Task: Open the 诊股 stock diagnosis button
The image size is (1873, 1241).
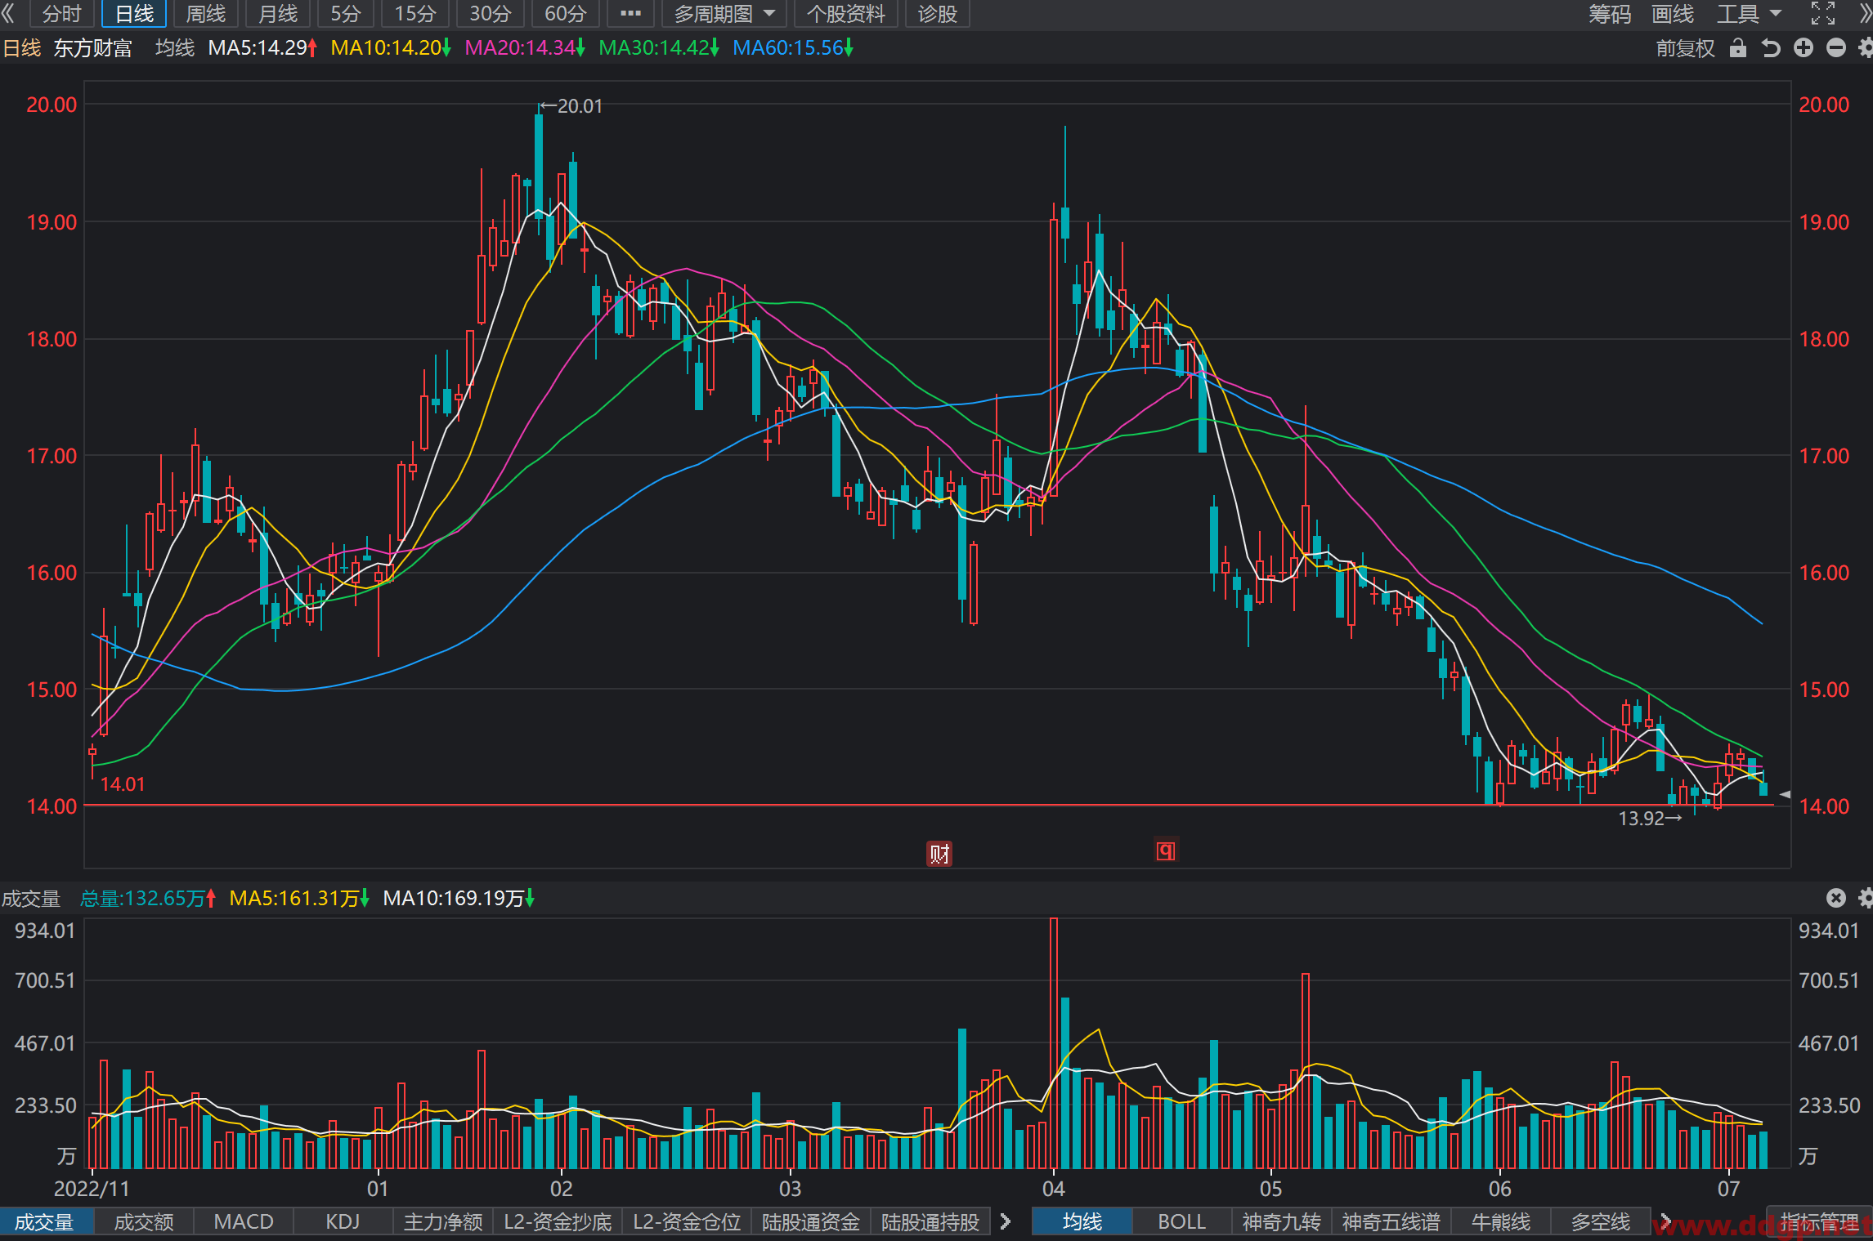Action: (938, 14)
